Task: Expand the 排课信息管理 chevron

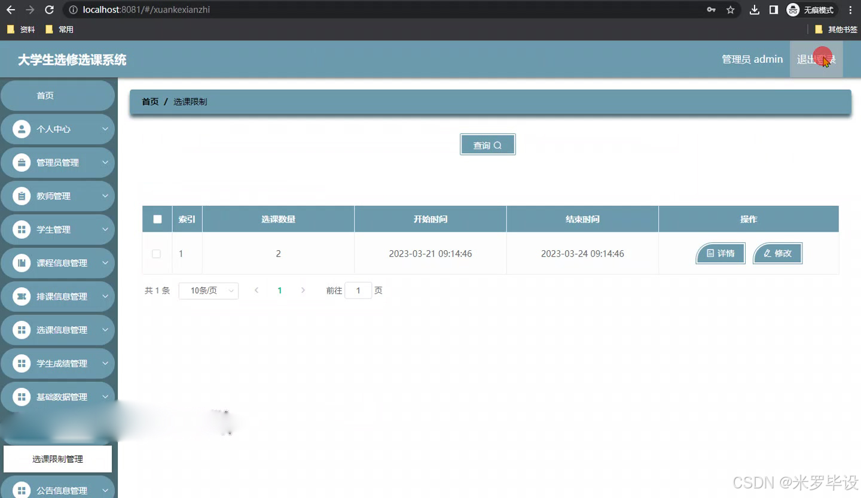Action: pos(105,296)
